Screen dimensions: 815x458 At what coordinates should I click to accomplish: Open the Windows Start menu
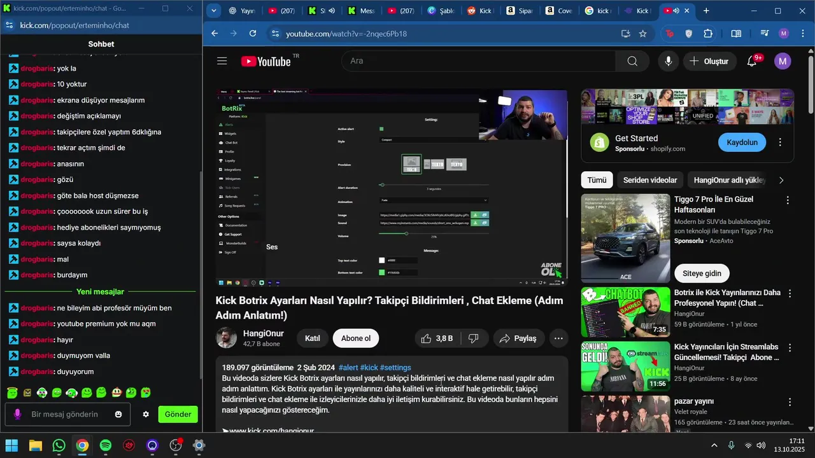(x=11, y=445)
